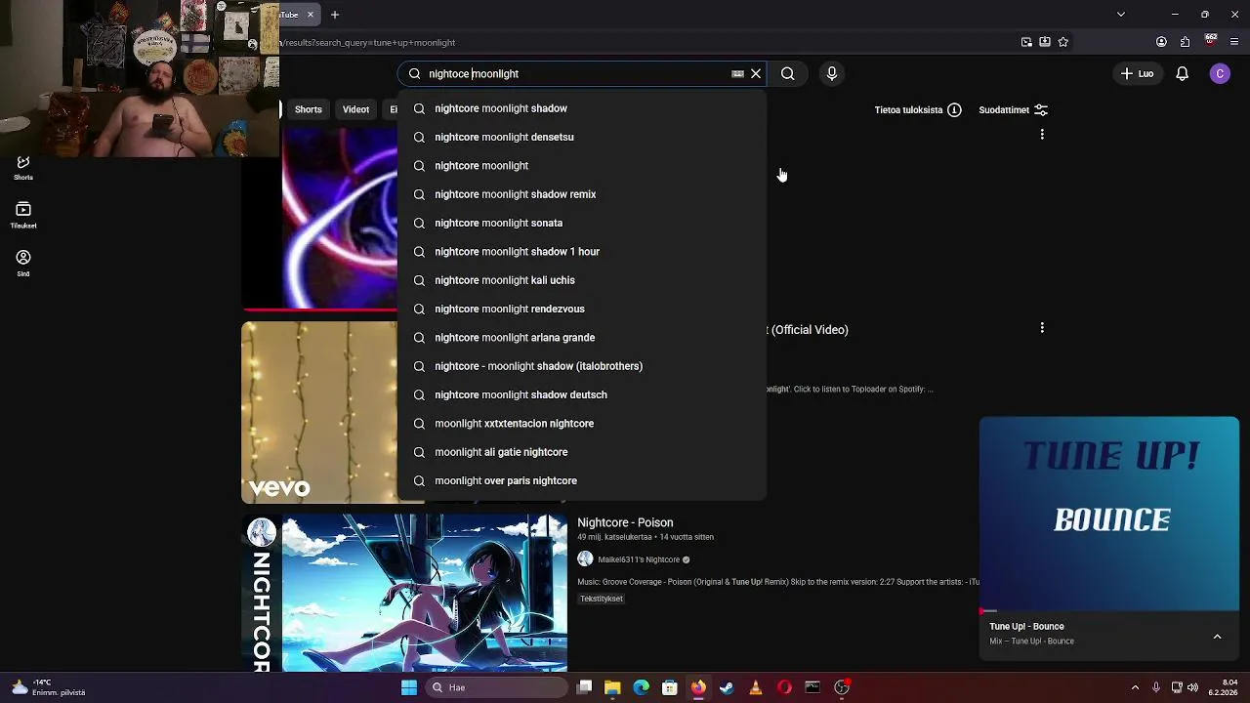Click the Tekstitykset subtitles badge
Viewport: 1250px width, 703px height.
[x=602, y=599]
